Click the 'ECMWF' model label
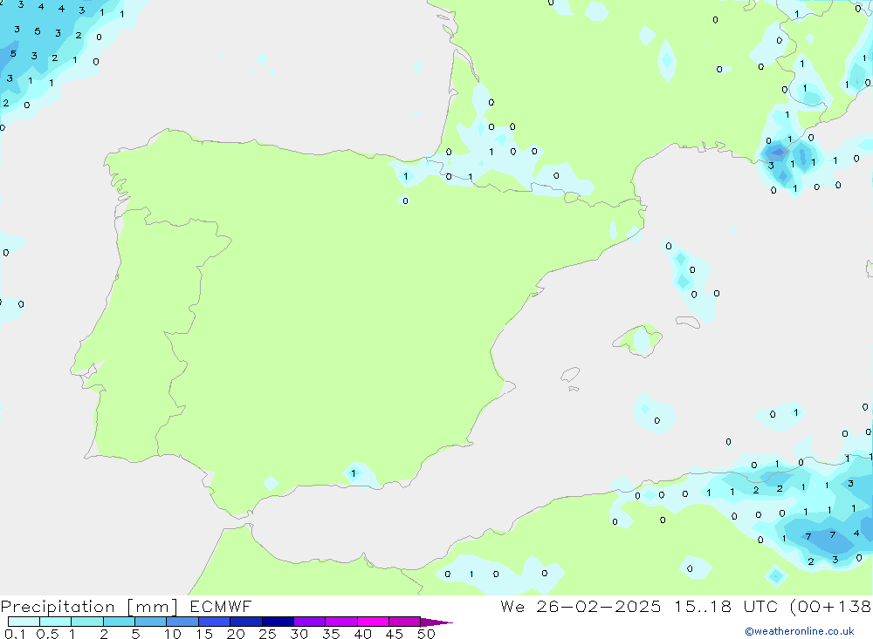The image size is (873, 639). (221, 606)
